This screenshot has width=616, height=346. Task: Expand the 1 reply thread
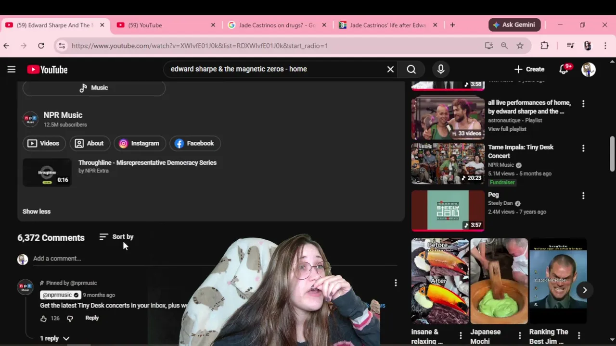coord(54,338)
